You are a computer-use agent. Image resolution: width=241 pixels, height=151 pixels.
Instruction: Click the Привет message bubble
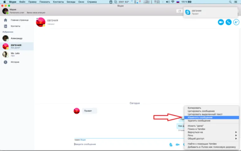pos(89,111)
